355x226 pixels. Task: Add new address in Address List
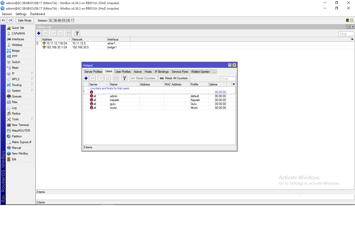39,33
